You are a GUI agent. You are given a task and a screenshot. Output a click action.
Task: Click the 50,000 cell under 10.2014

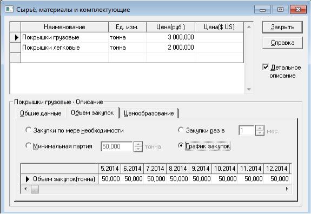click(224, 179)
